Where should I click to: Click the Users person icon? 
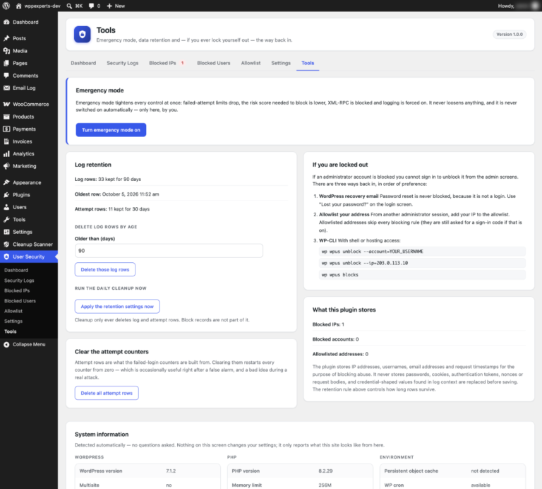[x=6, y=207]
